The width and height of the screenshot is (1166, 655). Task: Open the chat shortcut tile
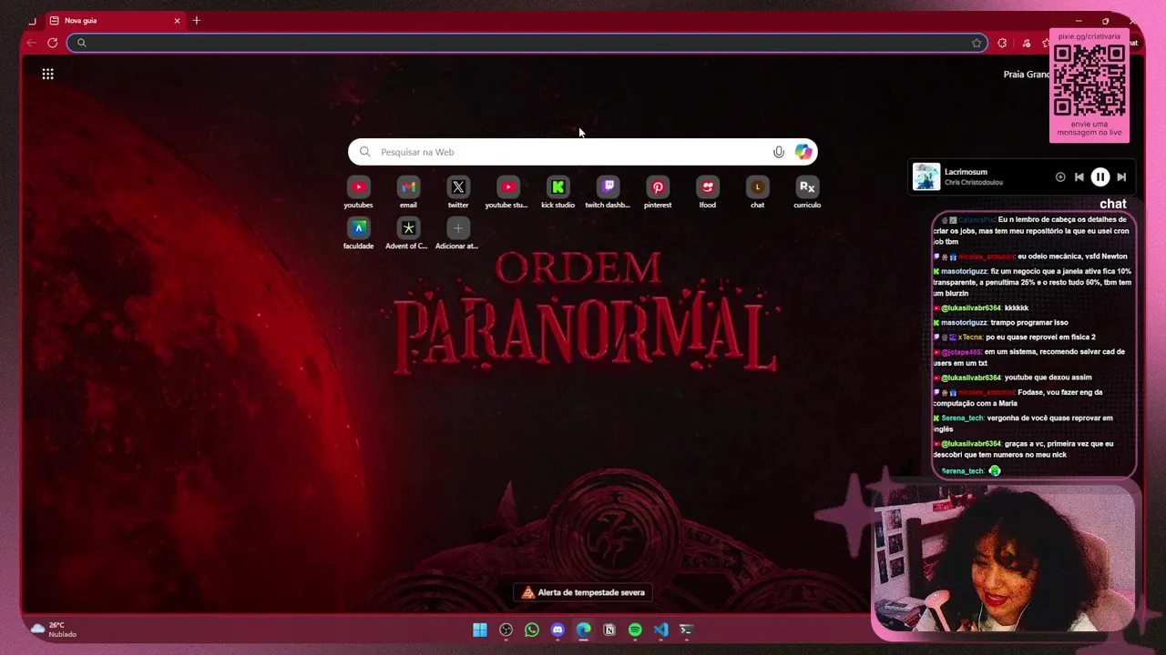pos(757,192)
